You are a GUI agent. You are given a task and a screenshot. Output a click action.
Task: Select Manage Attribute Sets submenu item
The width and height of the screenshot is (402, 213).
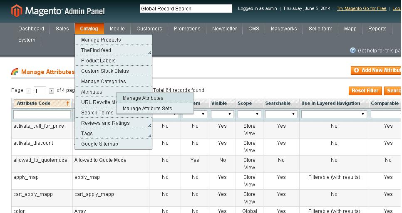coord(147,109)
